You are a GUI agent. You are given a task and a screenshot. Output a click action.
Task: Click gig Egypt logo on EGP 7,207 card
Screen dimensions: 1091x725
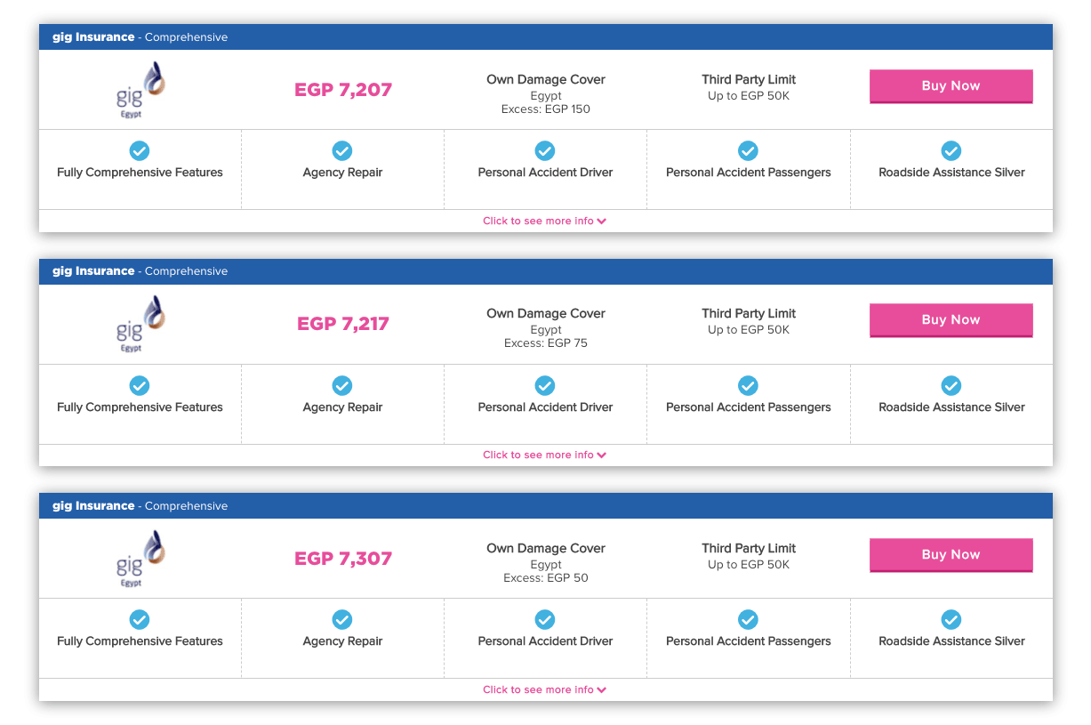click(x=140, y=90)
